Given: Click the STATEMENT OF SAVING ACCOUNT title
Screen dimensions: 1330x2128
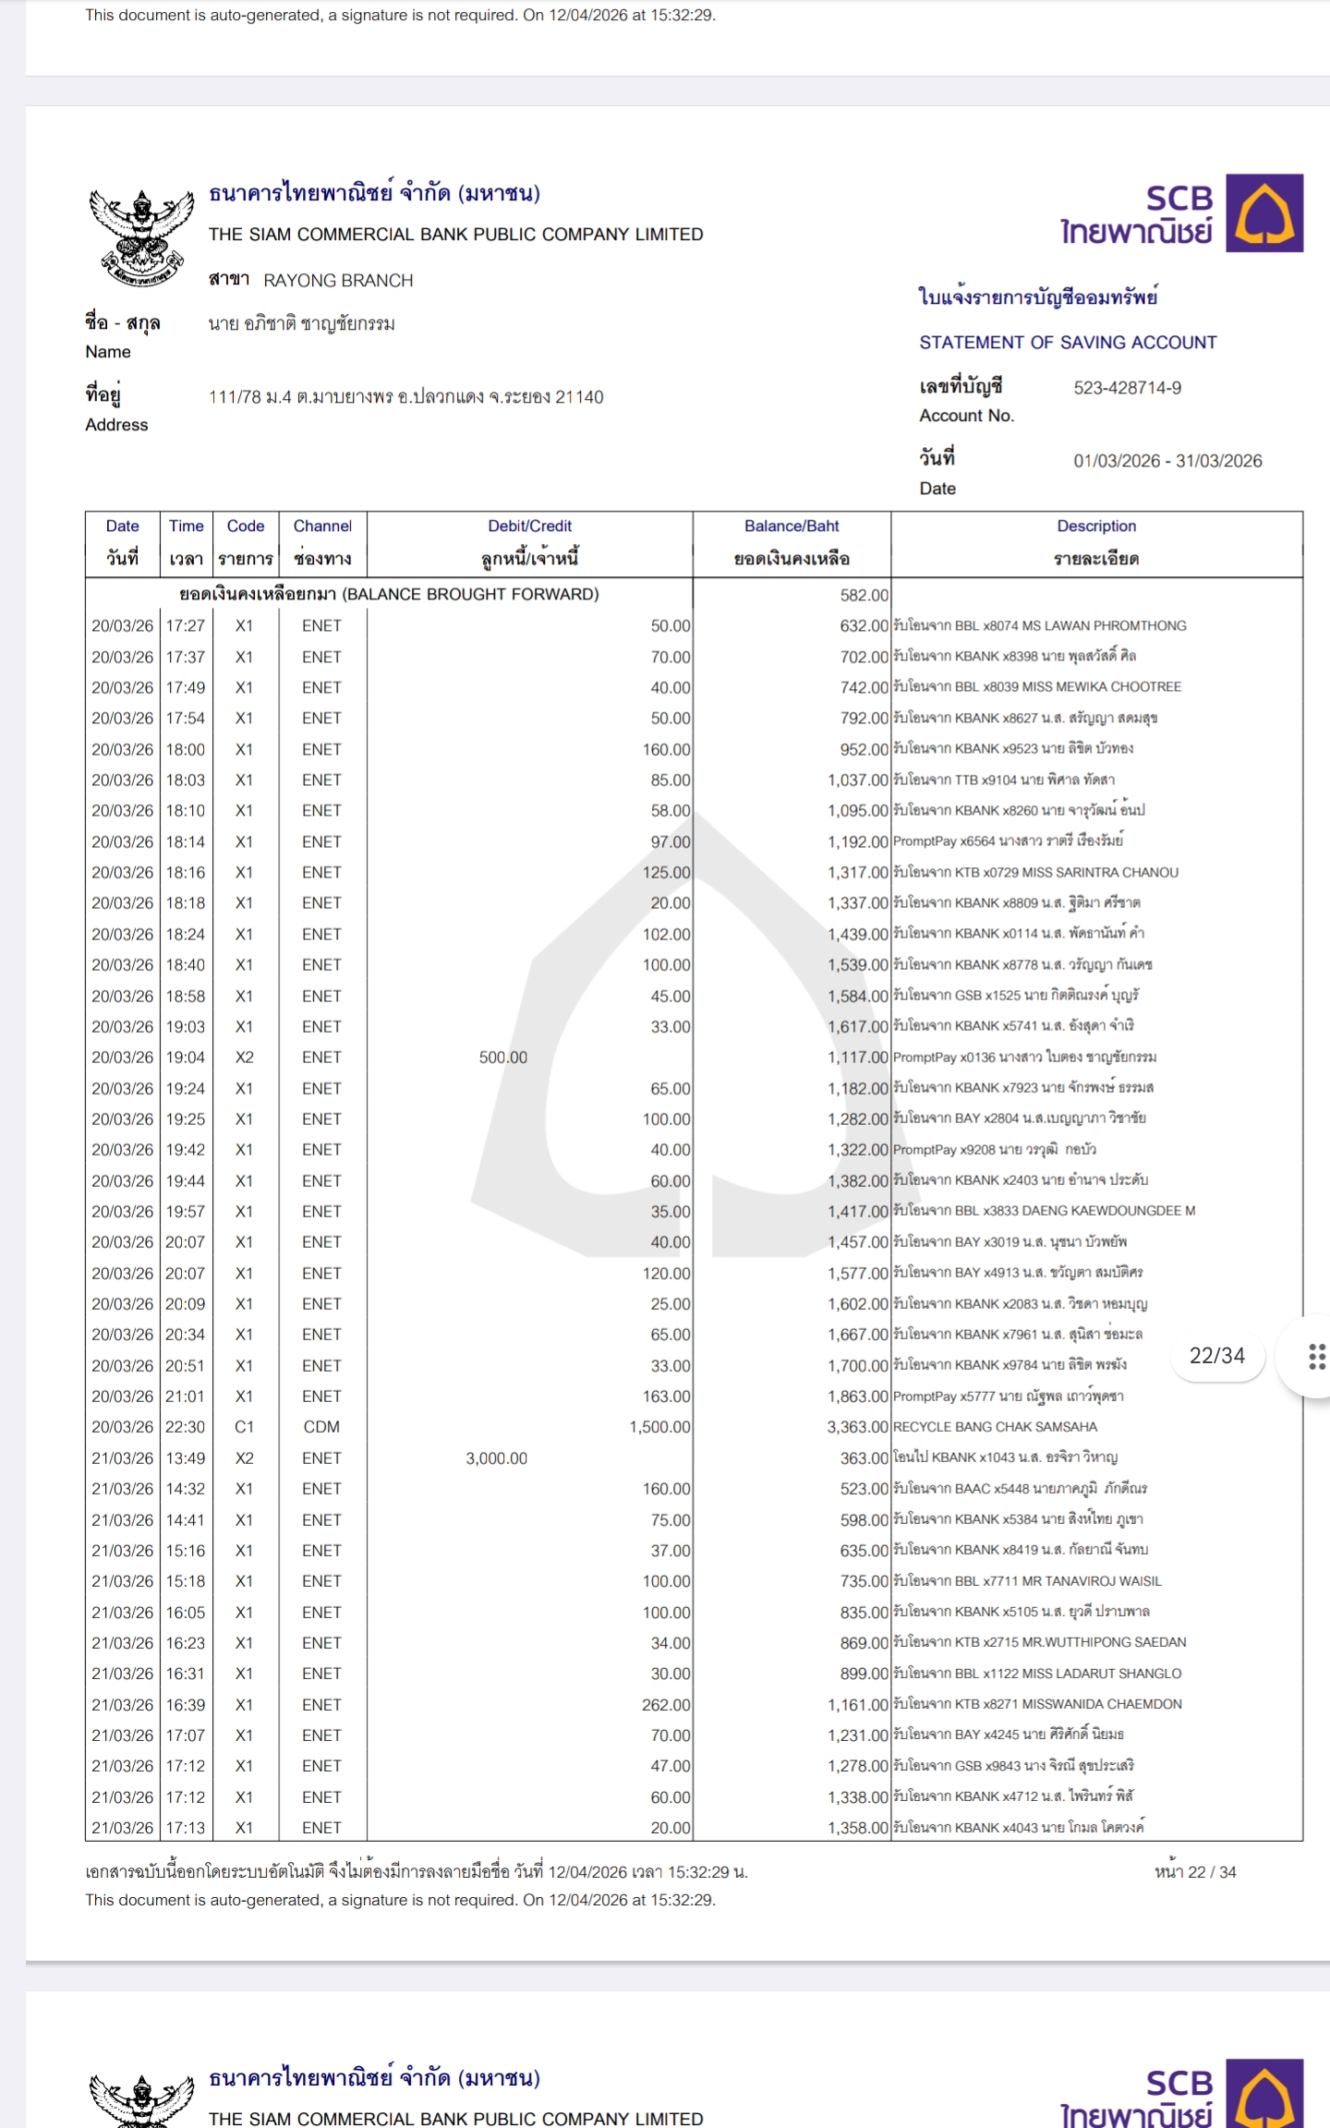Looking at the screenshot, I should pos(1068,343).
